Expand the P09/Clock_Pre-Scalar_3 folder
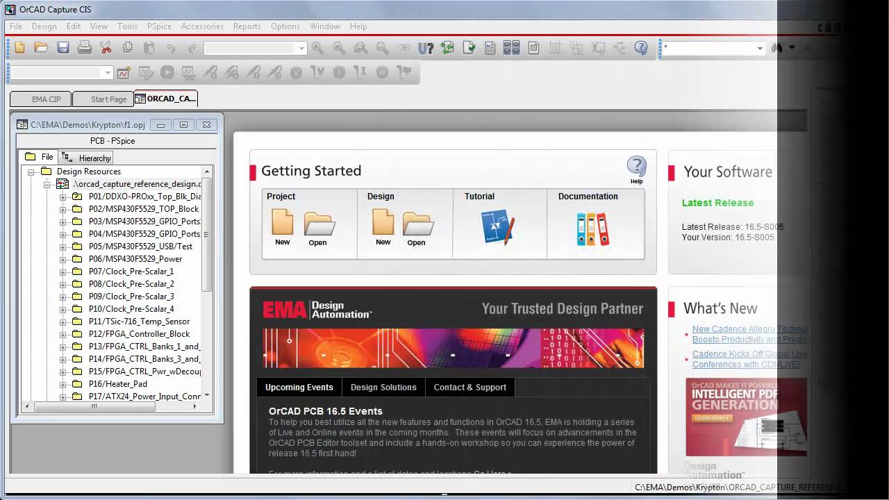The height and width of the screenshot is (500, 889). 63,297
